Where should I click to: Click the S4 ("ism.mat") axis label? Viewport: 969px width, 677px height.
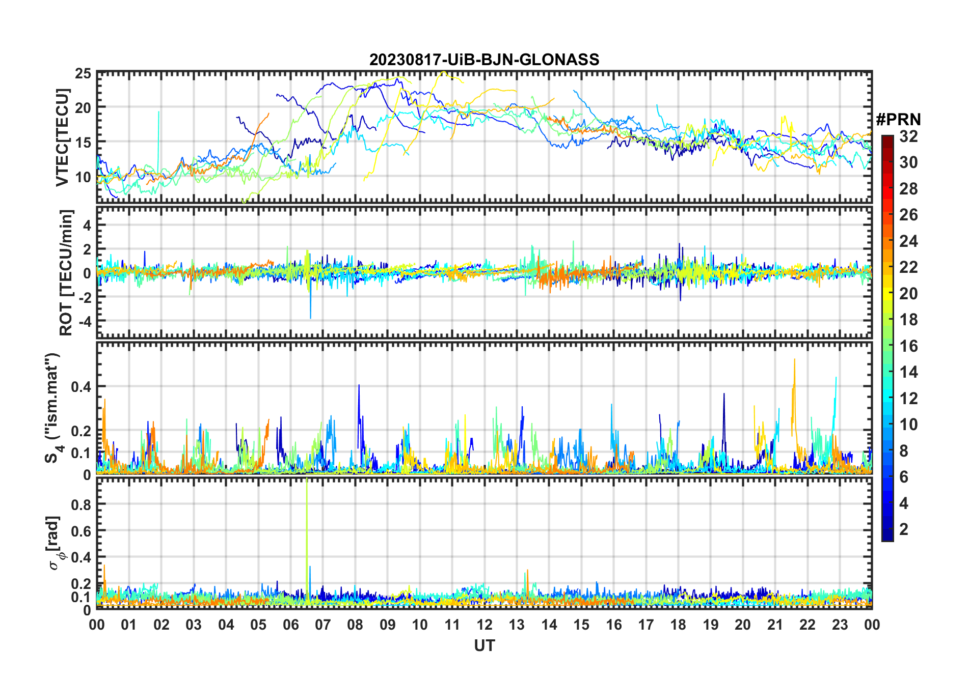point(52,408)
